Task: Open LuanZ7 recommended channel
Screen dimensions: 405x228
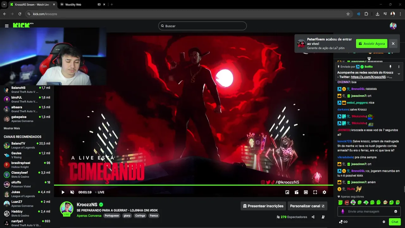Action: (27, 204)
